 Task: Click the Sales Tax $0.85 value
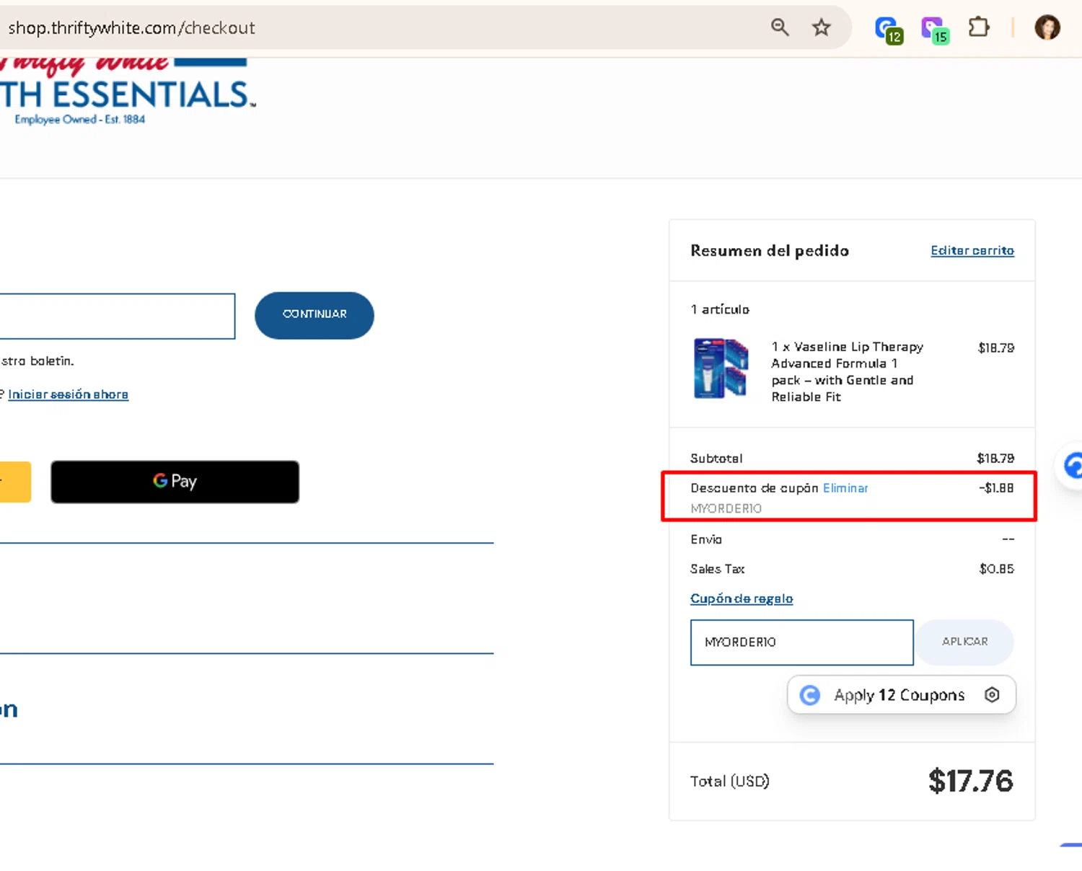point(996,569)
